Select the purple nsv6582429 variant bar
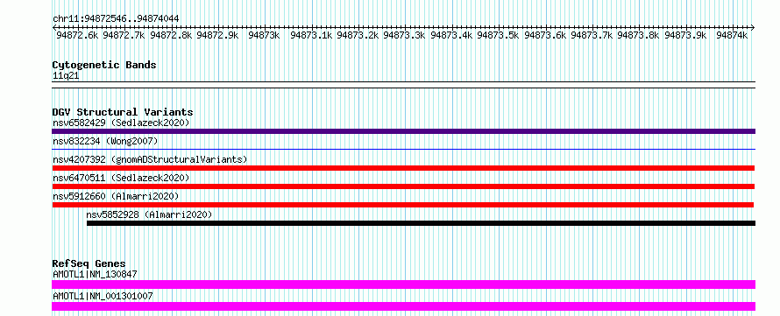The height and width of the screenshot is (316, 780). pyautogui.click(x=403, y=131)
